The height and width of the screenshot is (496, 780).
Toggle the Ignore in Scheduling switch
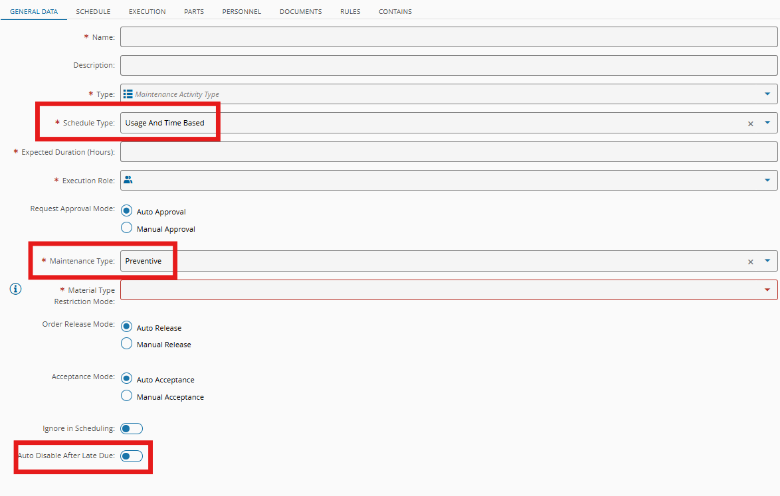point(132,428)
